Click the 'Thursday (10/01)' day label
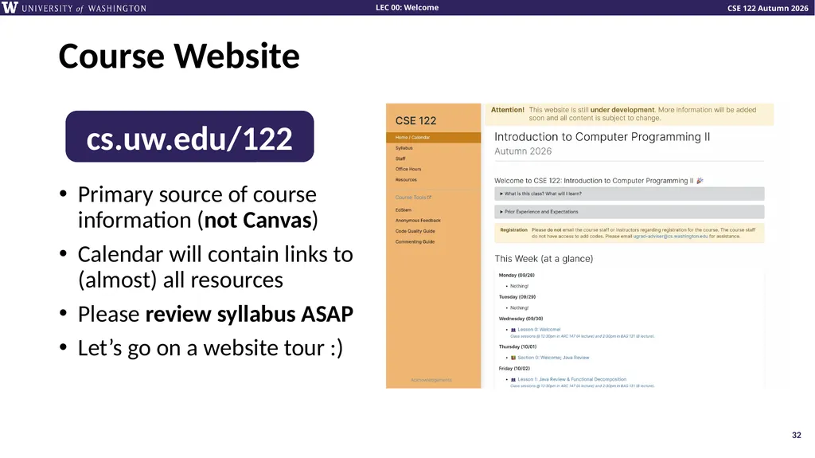The image size is (815, 458). coord(517,347)
